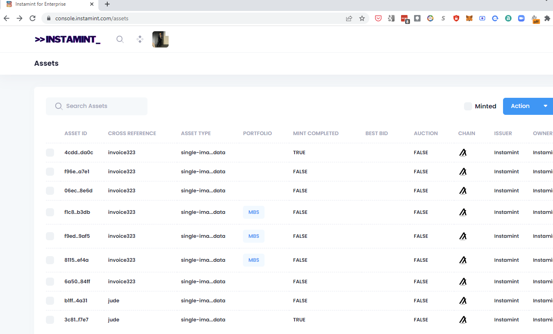
Task: Click the ISSUER column header
Action: click(x=503, y=133)
